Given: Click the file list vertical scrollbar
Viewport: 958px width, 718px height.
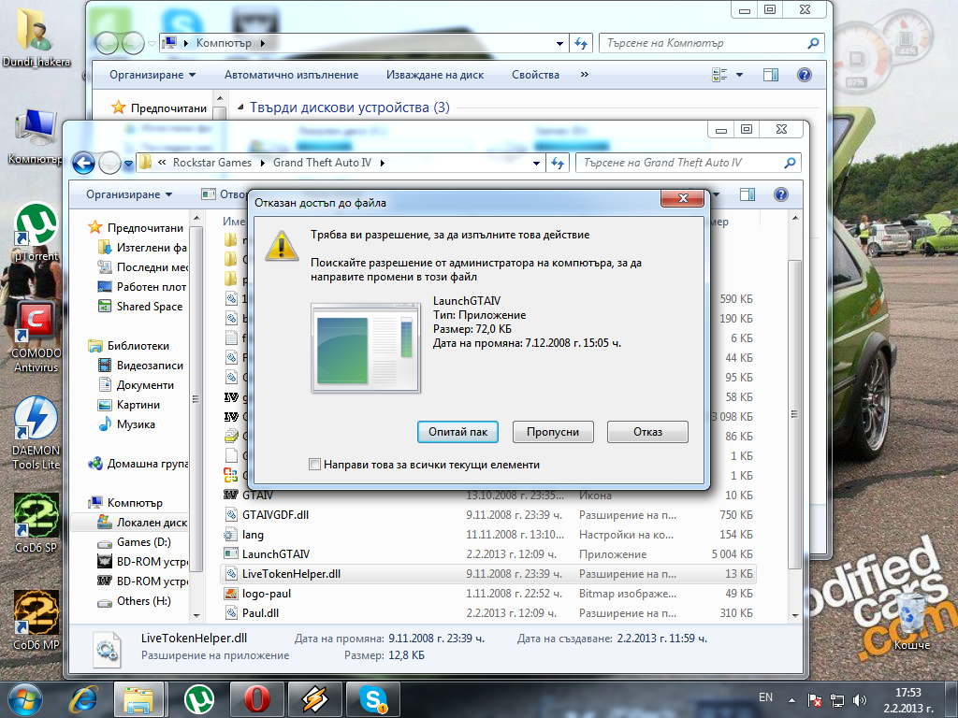Looking at the screenshot, I should click(794, 415).
